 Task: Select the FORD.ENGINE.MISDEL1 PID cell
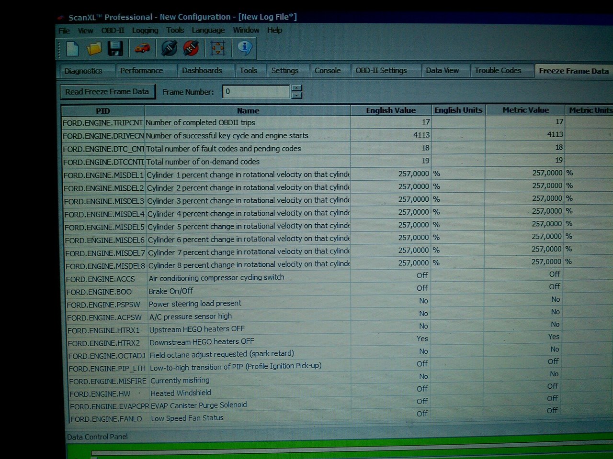(104, 175)
